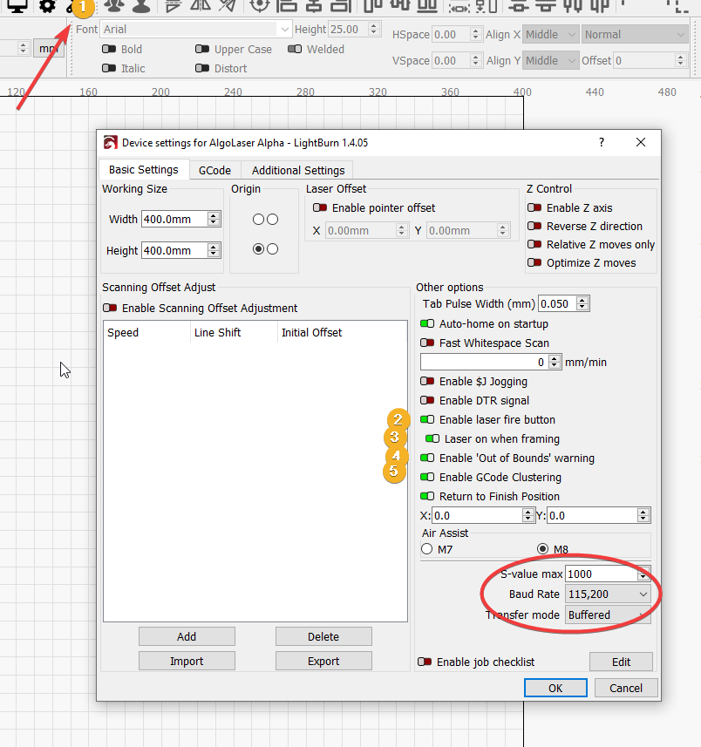Select the bottom-left Origin radio button
The image size is (701, 747).
pos(258,248)
